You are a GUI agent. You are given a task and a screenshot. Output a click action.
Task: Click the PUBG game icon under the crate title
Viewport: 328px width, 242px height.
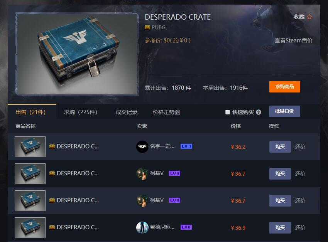[147, 27]
